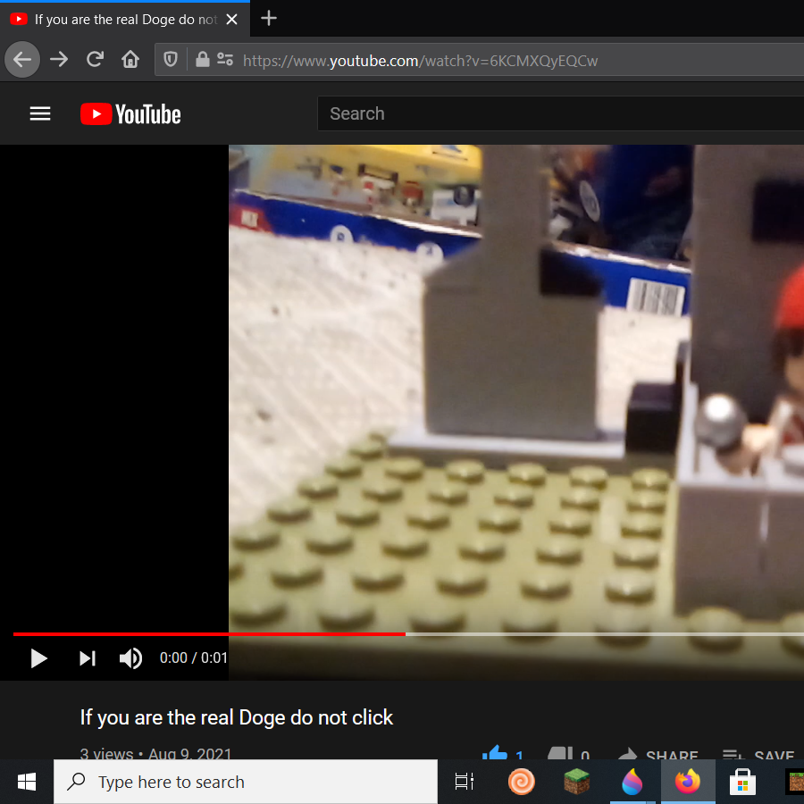This screenshot has width=804, height=804.
Task: Select the "If you are the real Doge" tab
Action: (116, 19)
